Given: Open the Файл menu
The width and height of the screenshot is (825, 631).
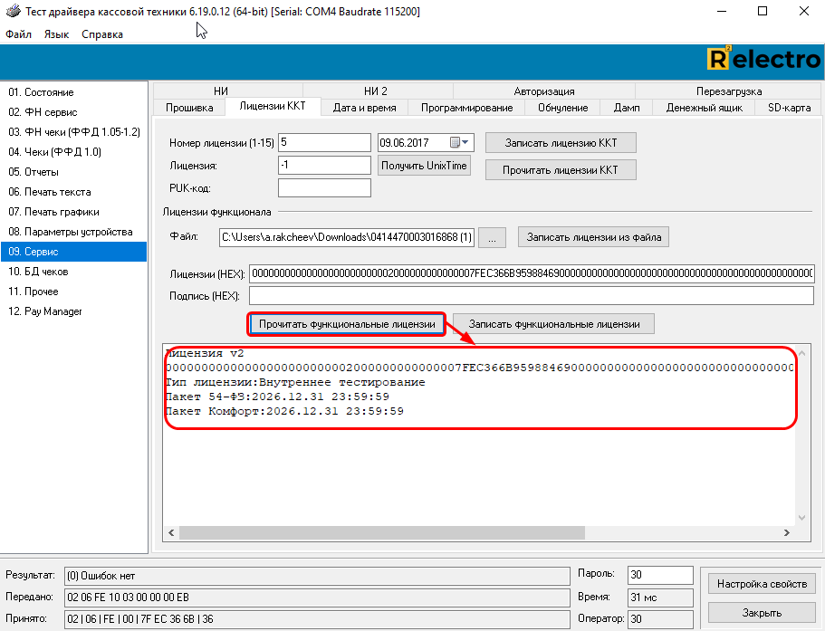Looking at the screenshot, I should 18,34.
